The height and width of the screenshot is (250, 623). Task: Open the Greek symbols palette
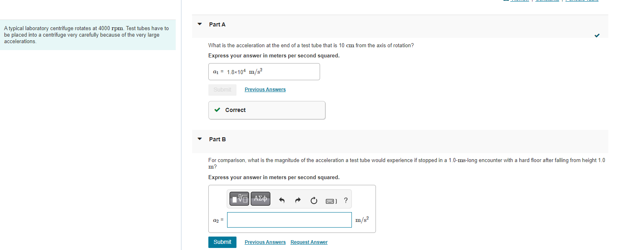tap(260, 199)
